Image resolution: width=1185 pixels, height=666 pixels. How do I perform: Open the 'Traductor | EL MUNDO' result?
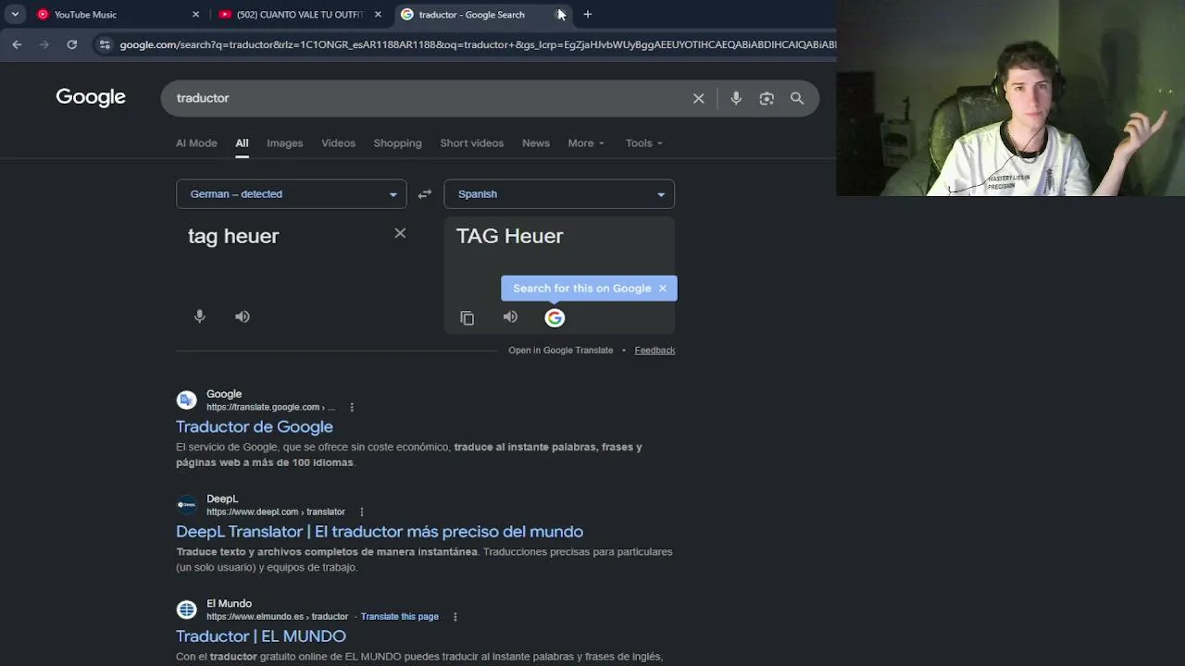(261, 636)
